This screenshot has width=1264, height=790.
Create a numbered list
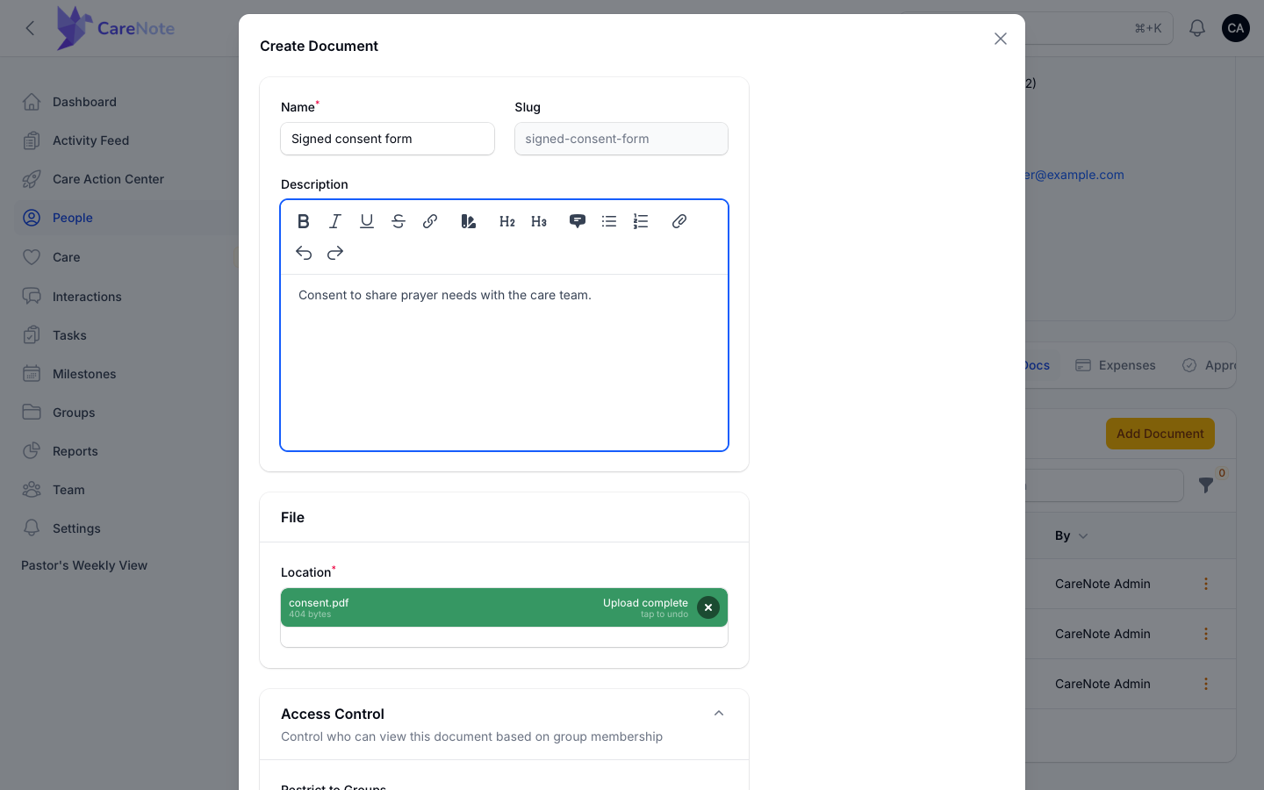click(641, 221)
